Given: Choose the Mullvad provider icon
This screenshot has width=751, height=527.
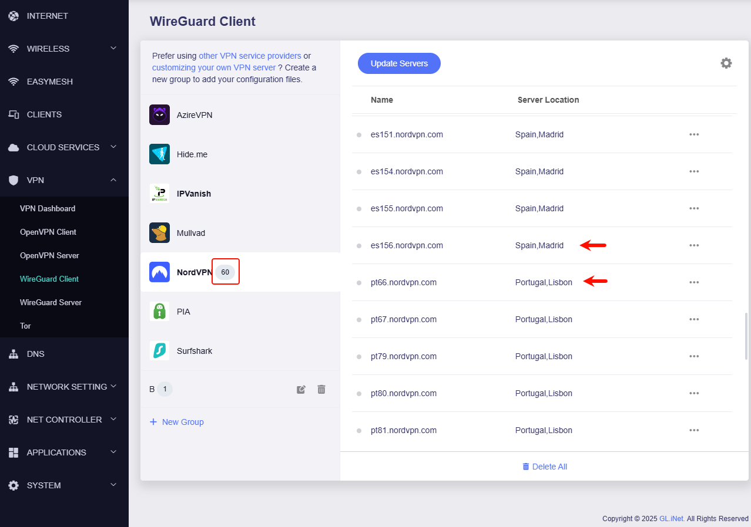Looking at the screenshot, I should coord(159,233).
